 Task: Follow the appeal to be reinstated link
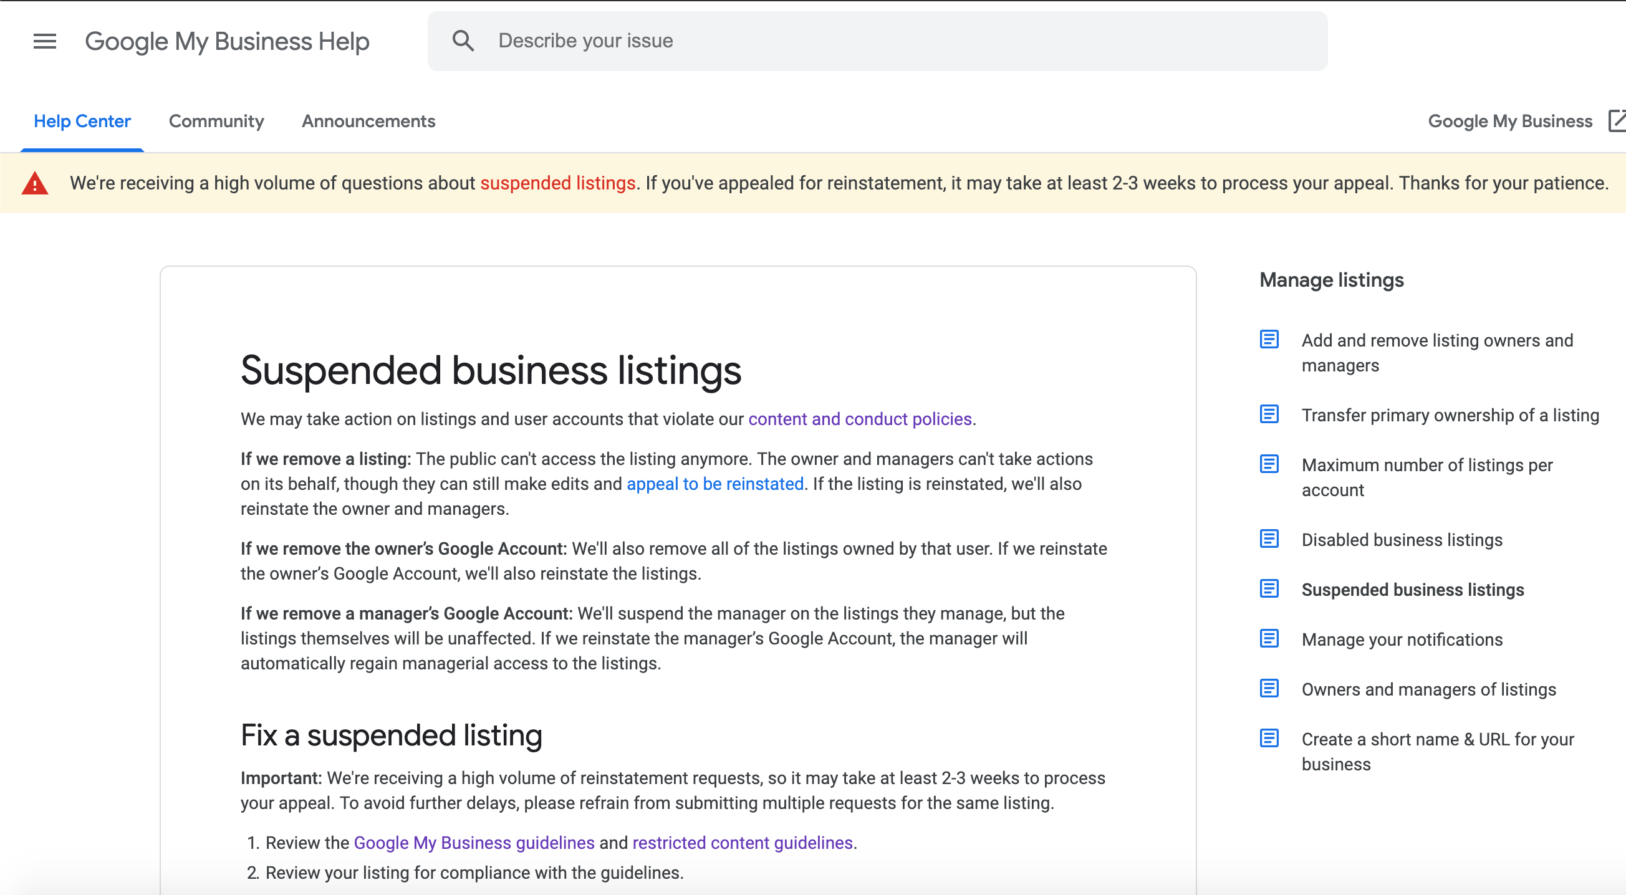715,484
